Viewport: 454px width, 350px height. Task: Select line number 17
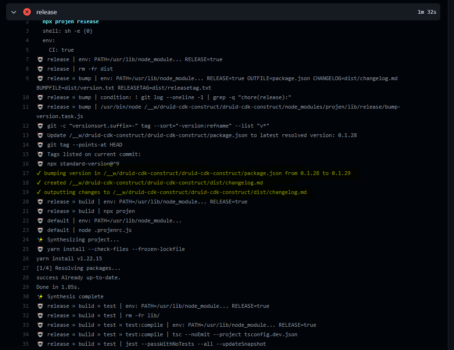(x=26, y=173)
